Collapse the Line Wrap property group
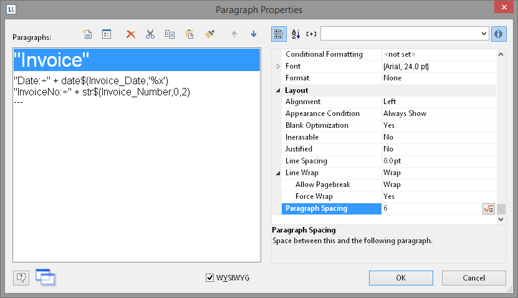Image resolution: width=518 pixels, height=298 pixels. click(278, 173)
